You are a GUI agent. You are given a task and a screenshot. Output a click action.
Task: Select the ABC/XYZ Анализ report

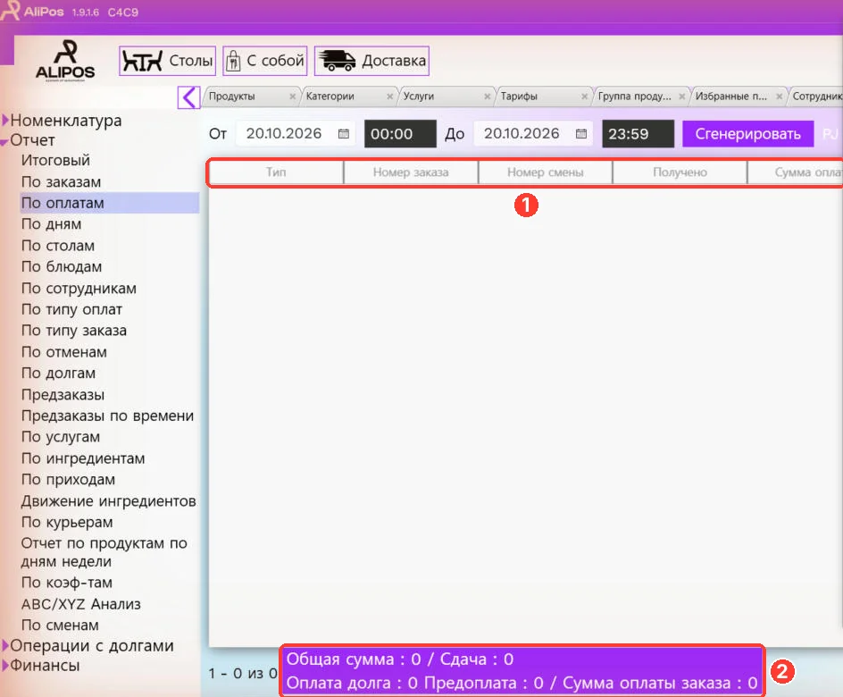pyautogui.click(x=81, y=604)
